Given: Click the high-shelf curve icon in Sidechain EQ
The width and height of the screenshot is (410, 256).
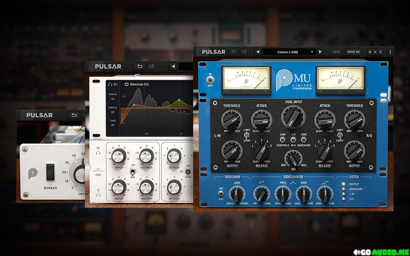Looking at the screenshot, I should (x=326, y=183).
